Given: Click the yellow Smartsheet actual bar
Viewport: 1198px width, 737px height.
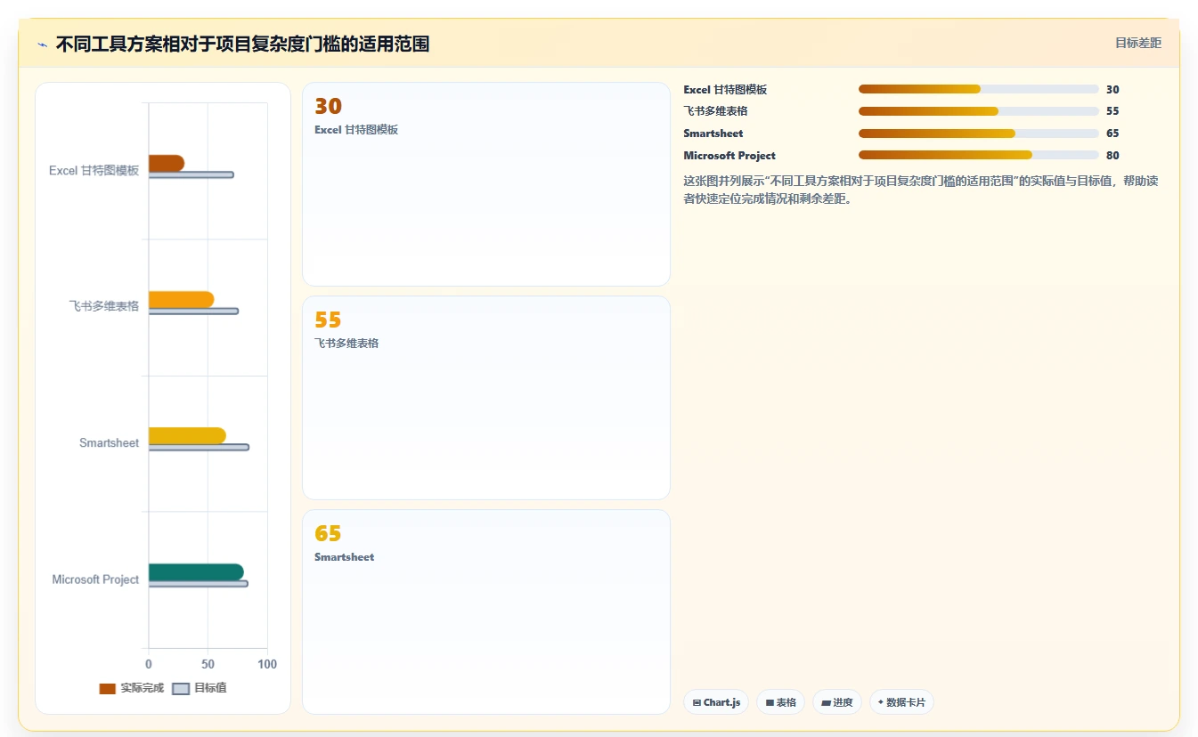Looking at the screenshot, I should tap(187, 435).
